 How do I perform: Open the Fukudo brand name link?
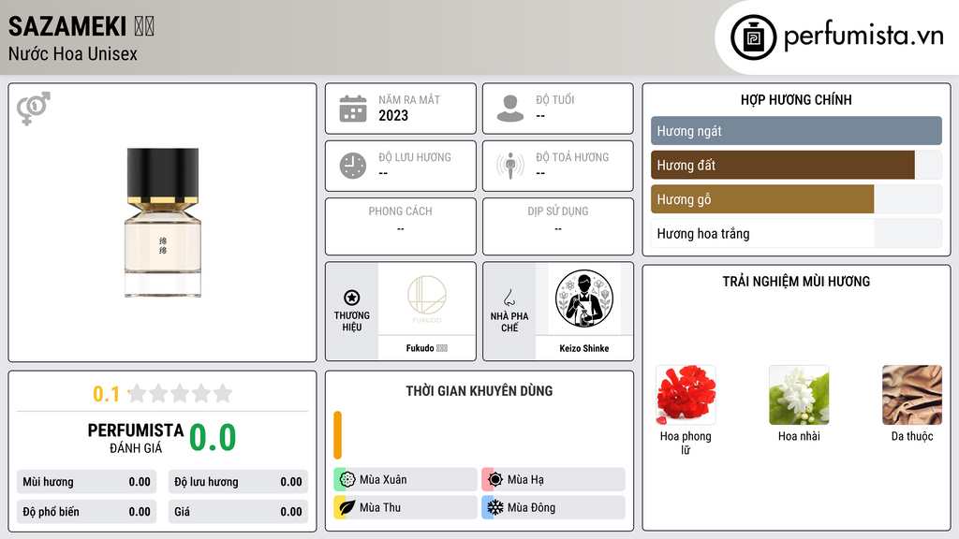click(427, 348)
